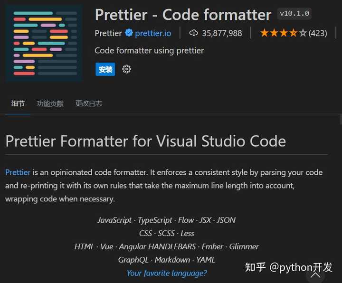This screenshot has width=342, height=283.
Task: Click the 35,877,988 install count
Action: point(222,33)
